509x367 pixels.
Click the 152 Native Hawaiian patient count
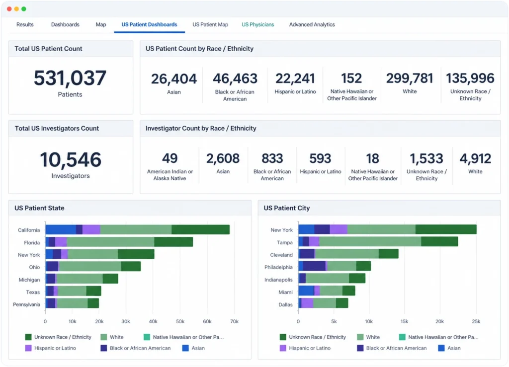coord(351,78)
